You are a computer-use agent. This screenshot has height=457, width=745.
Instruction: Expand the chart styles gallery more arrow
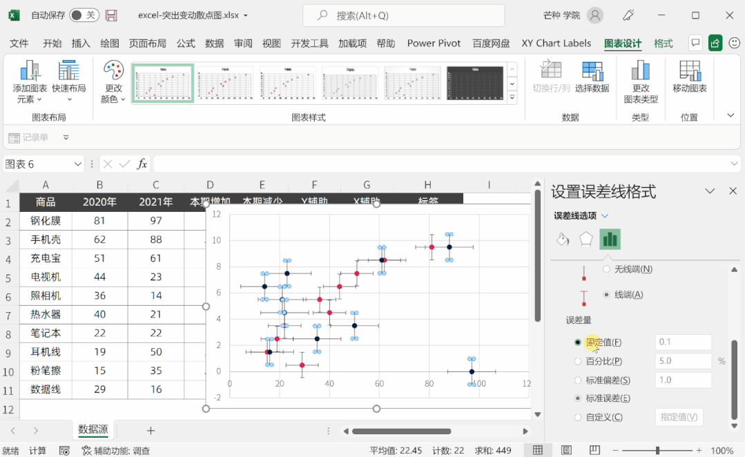(512, 98)
